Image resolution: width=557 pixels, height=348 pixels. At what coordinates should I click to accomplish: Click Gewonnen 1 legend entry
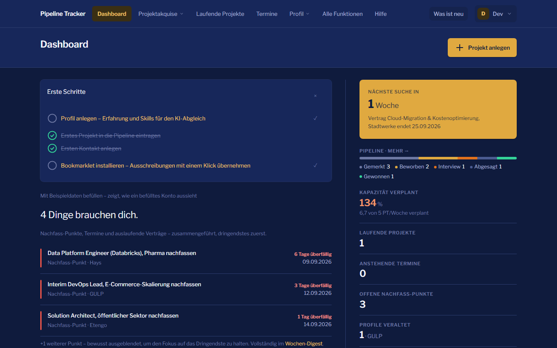point(377,176)
